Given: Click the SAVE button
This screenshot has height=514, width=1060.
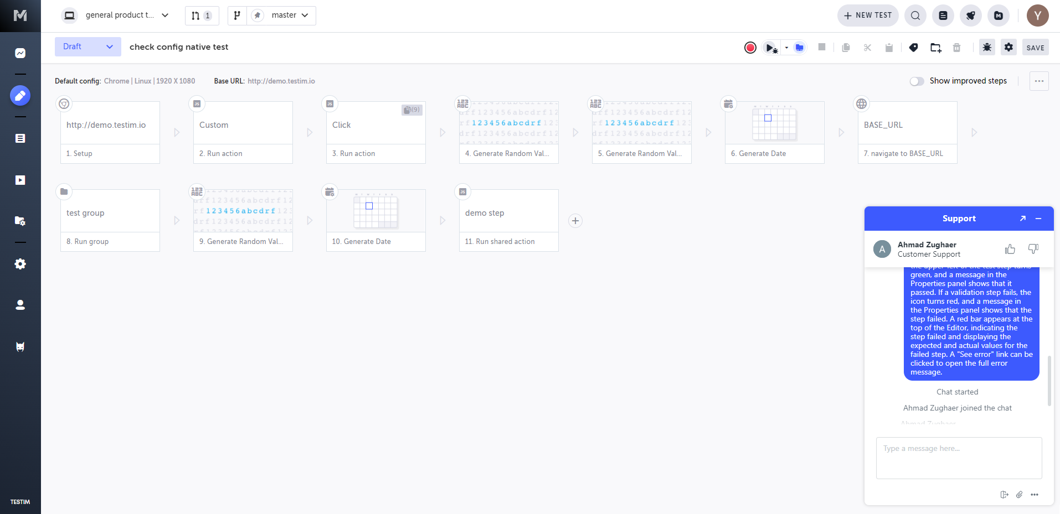Looking at the screenshot, I should pyautogui.click(x=1035, y=48).
